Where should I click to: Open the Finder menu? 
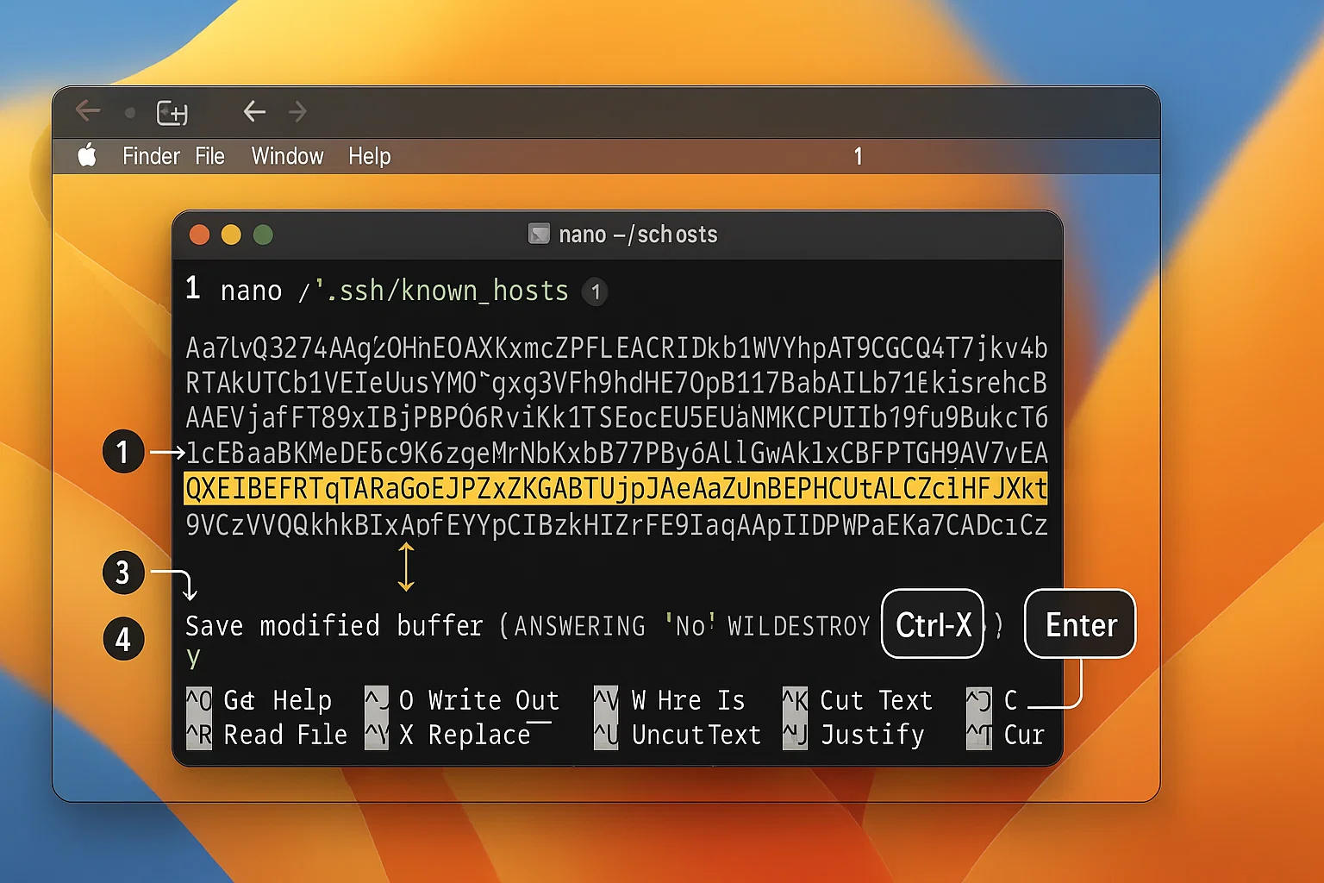coord(151,156)
